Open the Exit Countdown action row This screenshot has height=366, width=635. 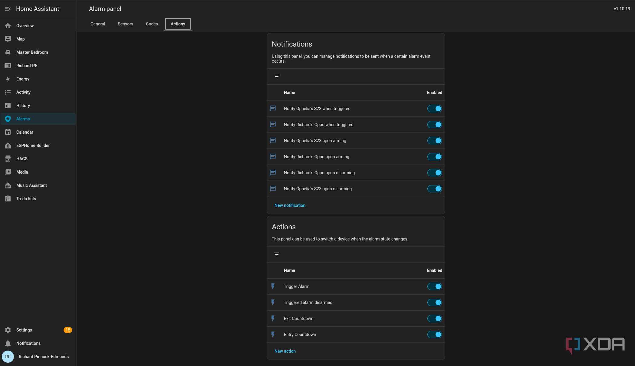pos(356,319)
